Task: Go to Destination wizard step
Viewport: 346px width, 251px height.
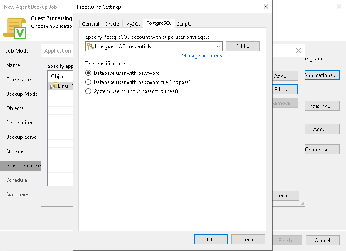Action: pyautogui.click(x=19, y=123)
